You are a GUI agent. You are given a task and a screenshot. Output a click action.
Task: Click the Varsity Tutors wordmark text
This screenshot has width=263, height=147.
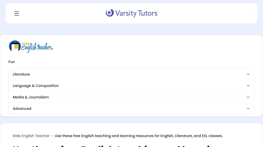(136, 13)
